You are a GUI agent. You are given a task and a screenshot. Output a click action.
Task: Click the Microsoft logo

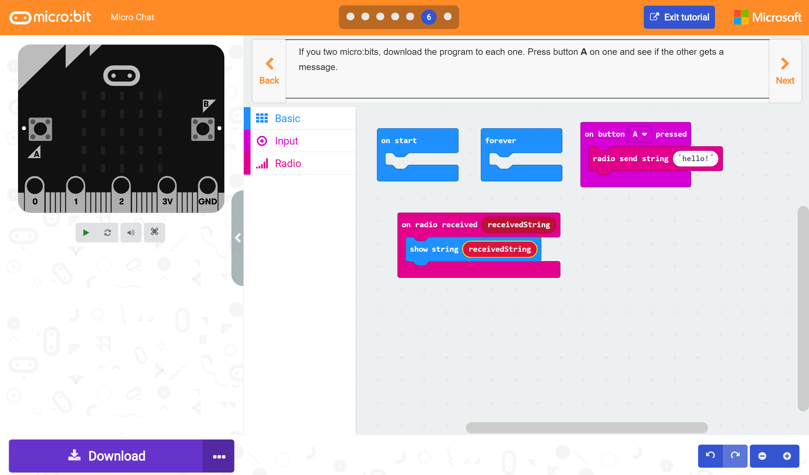pyautogui.click(x=768, y=17)
